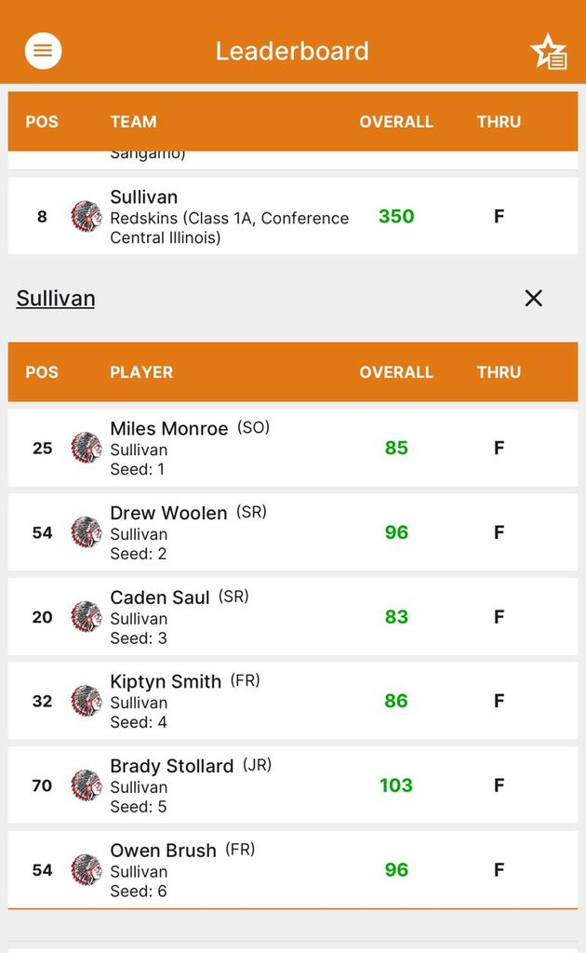Select the Miles Monroe player name

pyautogui.click(x=168, y=428)
